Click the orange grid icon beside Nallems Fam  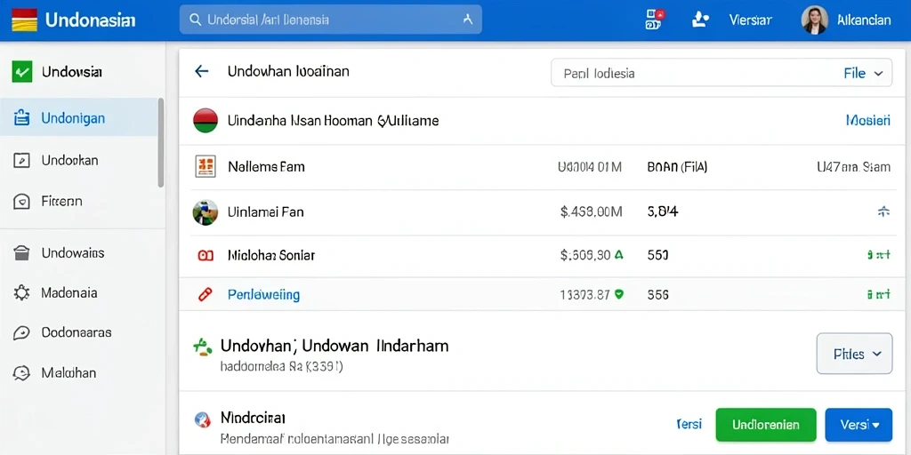(206, 167)
